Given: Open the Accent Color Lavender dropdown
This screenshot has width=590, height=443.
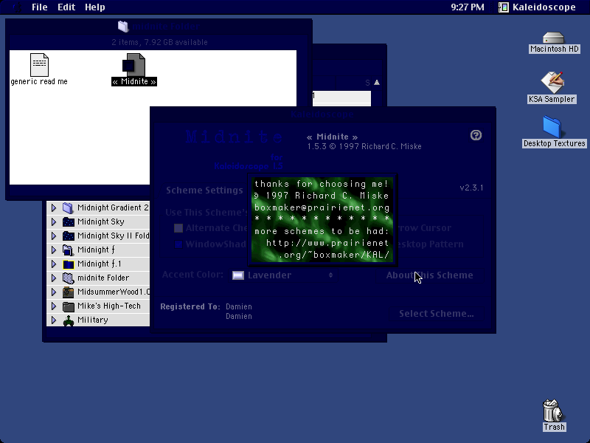Looking at the screenshot, I should pyautogui.click(x=283, y=275).
